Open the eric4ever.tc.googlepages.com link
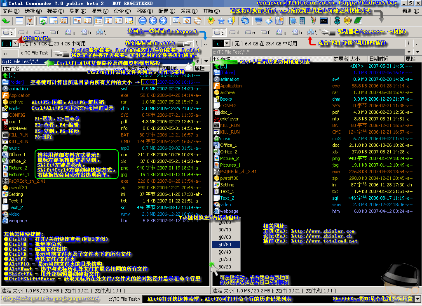The image size is (422, 306). point(50,298)
